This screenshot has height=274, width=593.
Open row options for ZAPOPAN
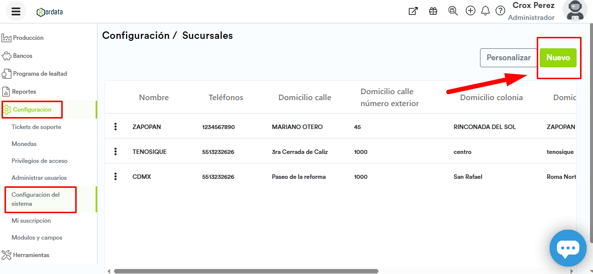pos(116,127)
